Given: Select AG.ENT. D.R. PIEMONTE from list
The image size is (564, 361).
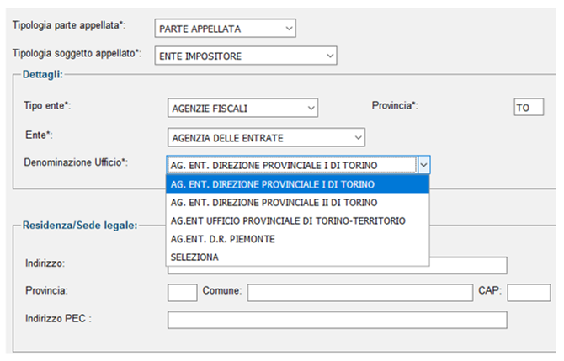Looking at the screenshot, I should click(297, 239).
